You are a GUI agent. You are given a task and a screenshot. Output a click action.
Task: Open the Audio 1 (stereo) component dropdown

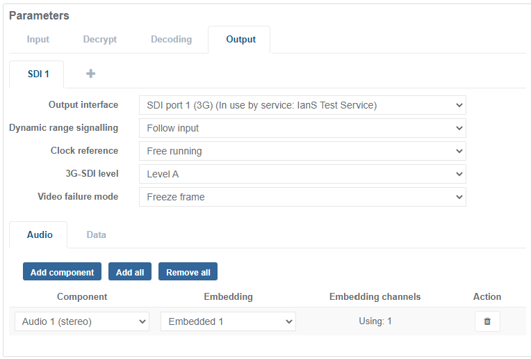pos(82,321)
